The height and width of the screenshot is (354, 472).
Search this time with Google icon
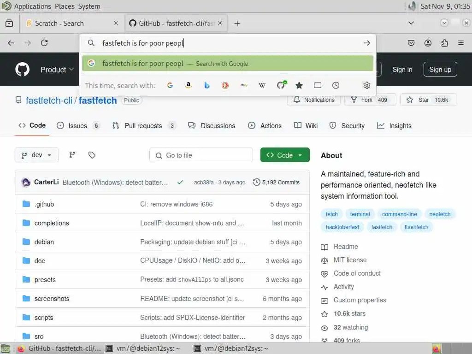pyautogui.click(x=170, y=85)
